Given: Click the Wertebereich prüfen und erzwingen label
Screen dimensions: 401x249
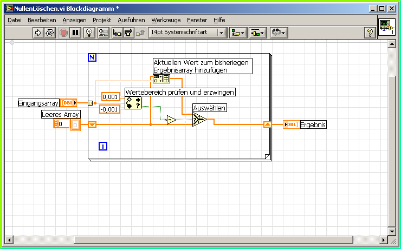Looking at the screenshot, I should (x=180, y=92).
